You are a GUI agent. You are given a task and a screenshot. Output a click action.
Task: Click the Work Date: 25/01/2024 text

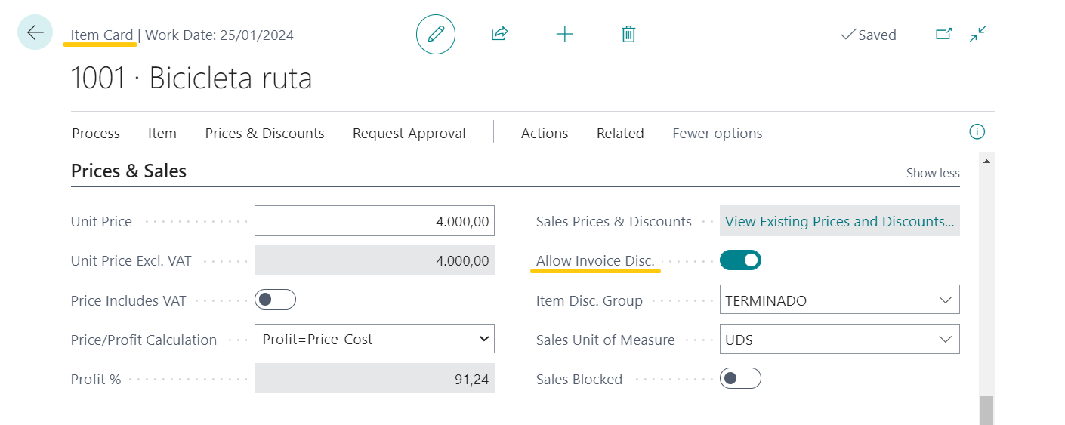[219, 35]
